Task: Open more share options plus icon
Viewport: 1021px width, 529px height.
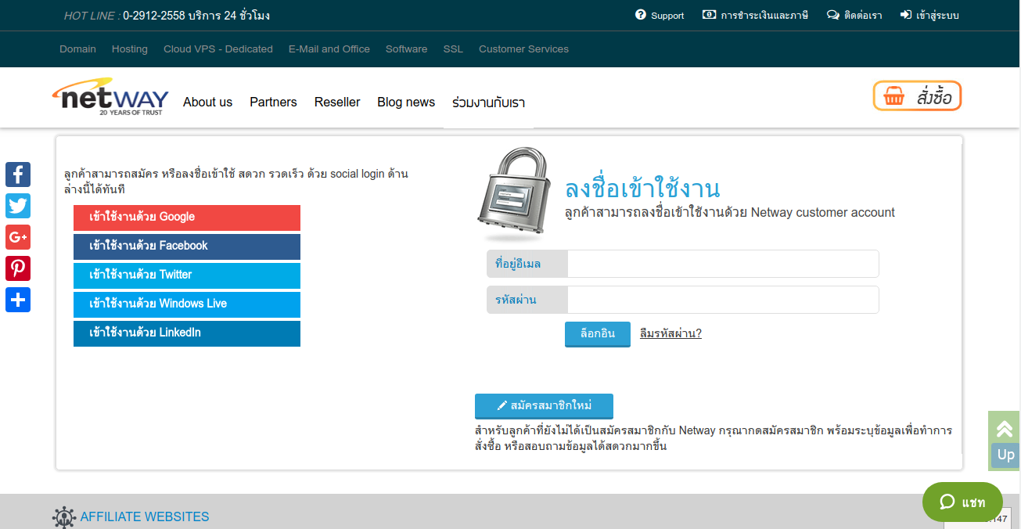Action: pos(18,300)
